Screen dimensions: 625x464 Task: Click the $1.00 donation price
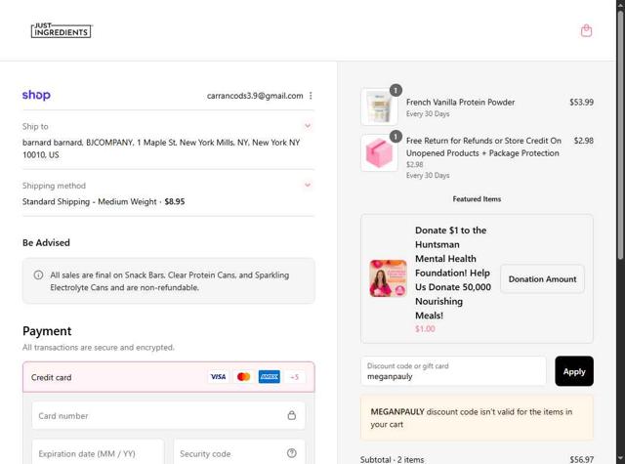[x=425, y=329]
